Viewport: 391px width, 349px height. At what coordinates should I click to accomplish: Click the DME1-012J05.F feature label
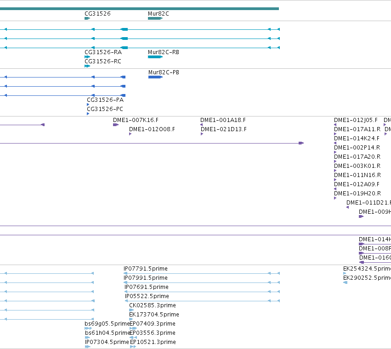pos(356,120)
